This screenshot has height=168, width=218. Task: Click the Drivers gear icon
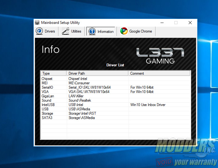pyautogui.click(x=39, y=31)
